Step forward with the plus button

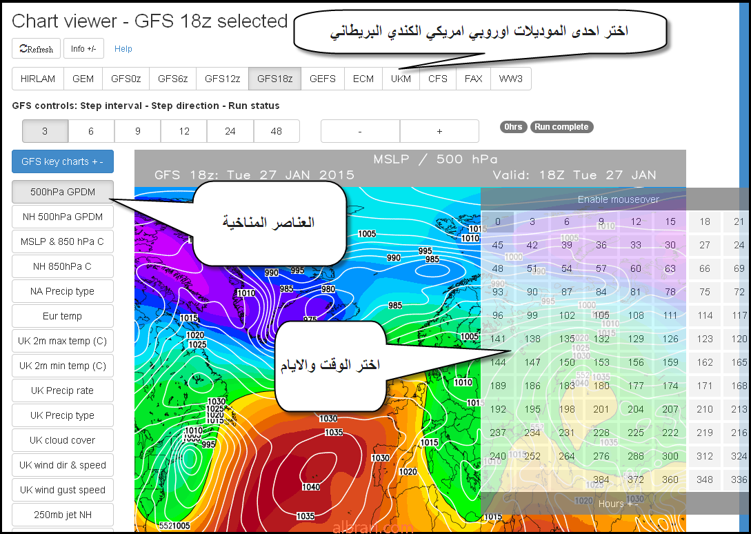(440, 131)
